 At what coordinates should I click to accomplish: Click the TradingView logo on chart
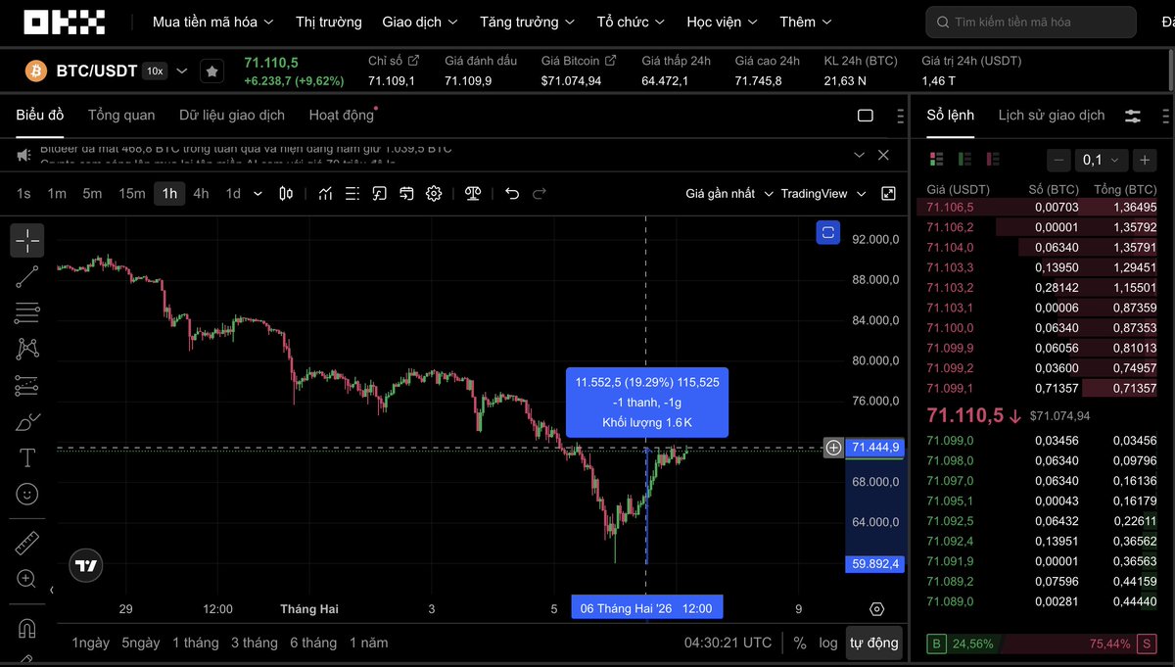[x=86, y=565]
